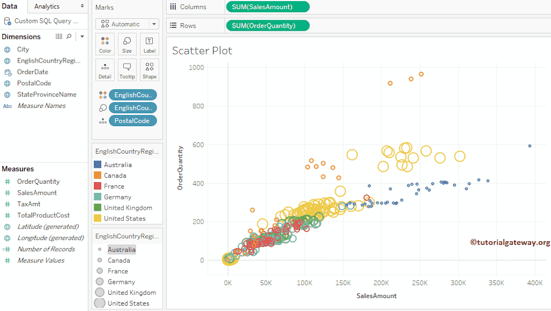The width and height of the screenshot is (551, 311).
Task: Open the Dimensions pane options dropdown arrow
Action: pos(82,36)
